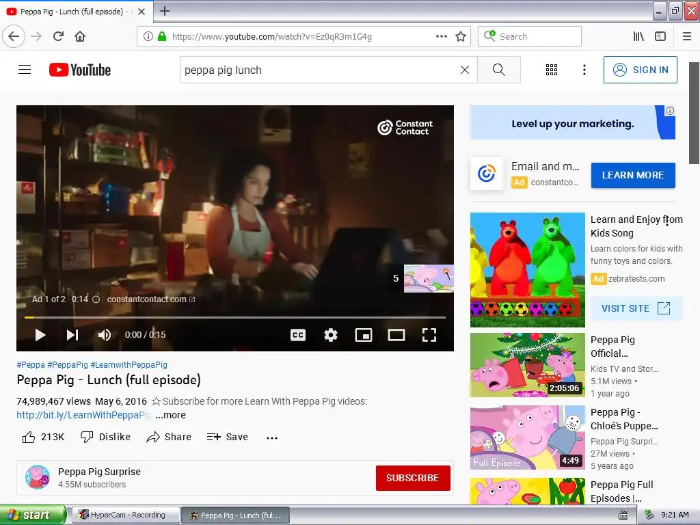
Task: Click the green padlock security icon
Action: pos(162,37)
